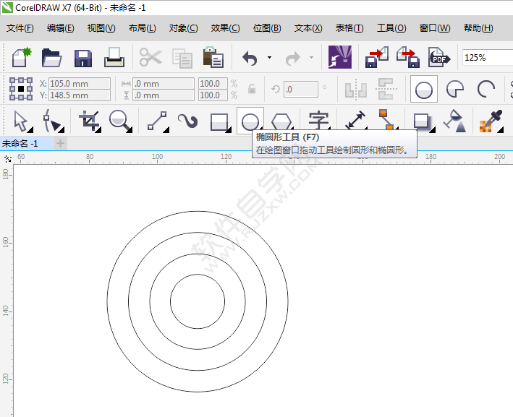Select the Crop tool
This screenshot has width=513, height=417.
tap(89, 120)
